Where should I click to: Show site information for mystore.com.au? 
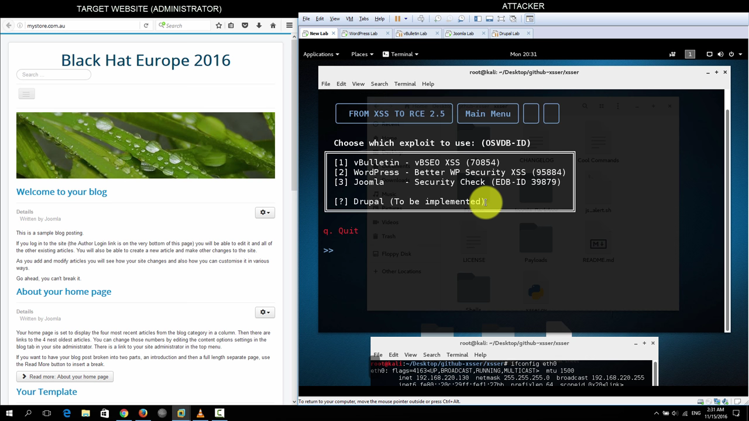[20, 26]
